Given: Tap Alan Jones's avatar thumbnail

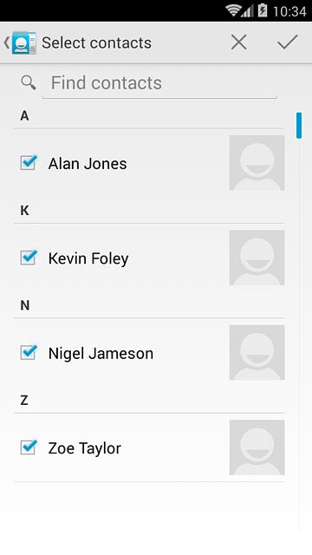Looking at the screenshot, I should [257, 163].
